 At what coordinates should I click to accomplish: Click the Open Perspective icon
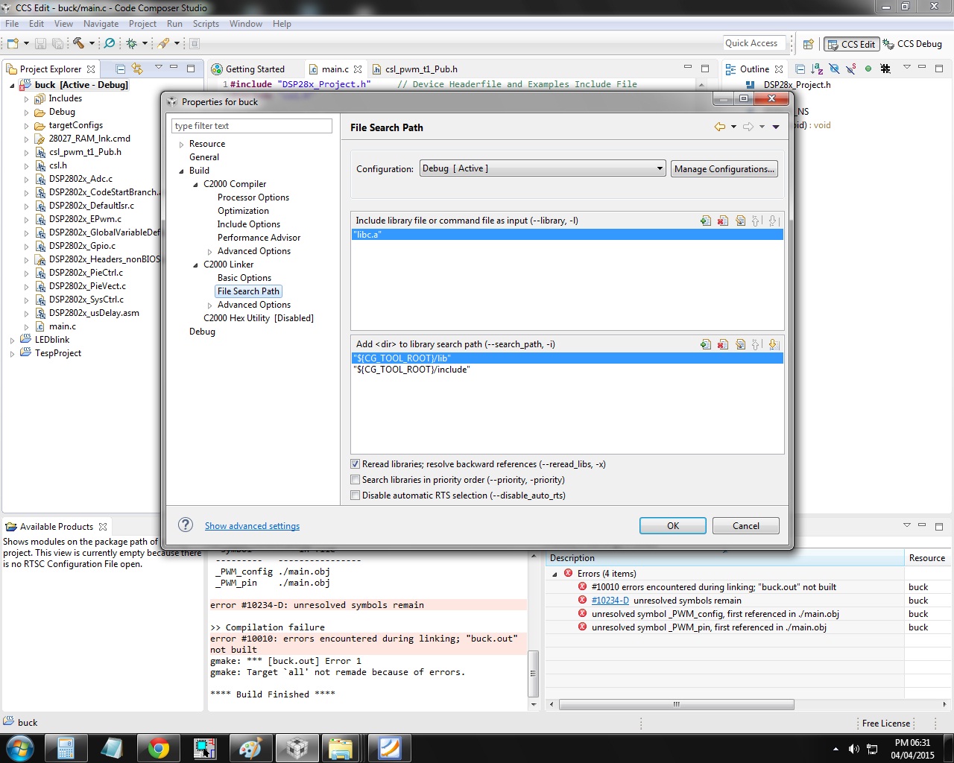pyautogui.click(x=808, y=44)
